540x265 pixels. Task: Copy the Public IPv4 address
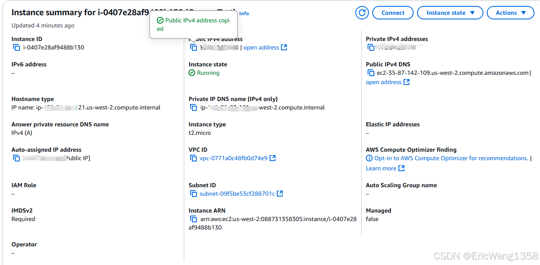[x=193, y=47]
